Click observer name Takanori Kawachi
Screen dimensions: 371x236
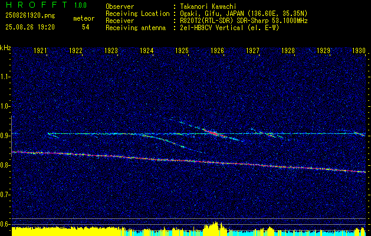208,6
